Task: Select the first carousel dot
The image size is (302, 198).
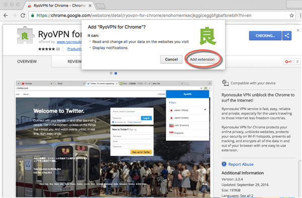Action: pyautogui.click(x=111, y=73)
